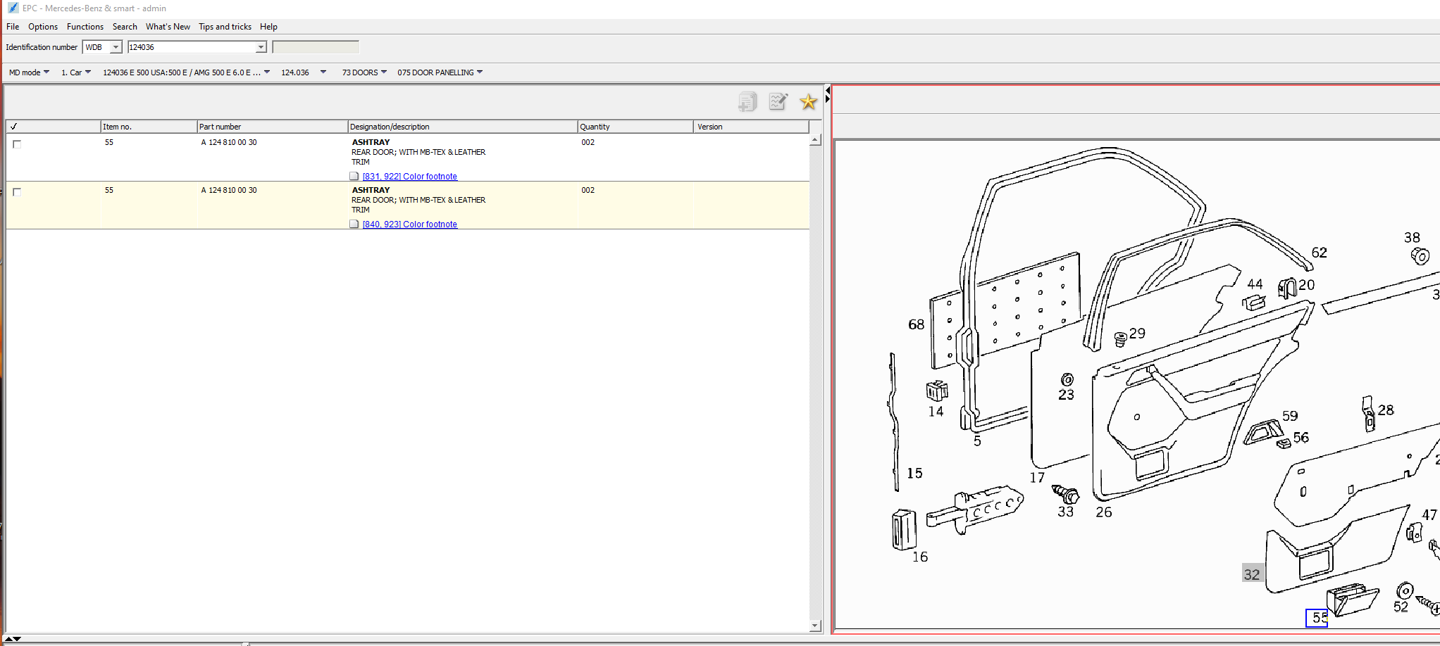Screen dimensions: 1440x646
Task: Open the MD mode dropdown
Action: coord(29,72)
